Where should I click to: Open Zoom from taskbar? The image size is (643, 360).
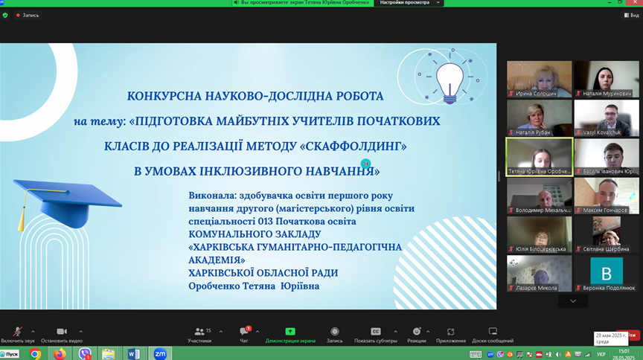160,353
